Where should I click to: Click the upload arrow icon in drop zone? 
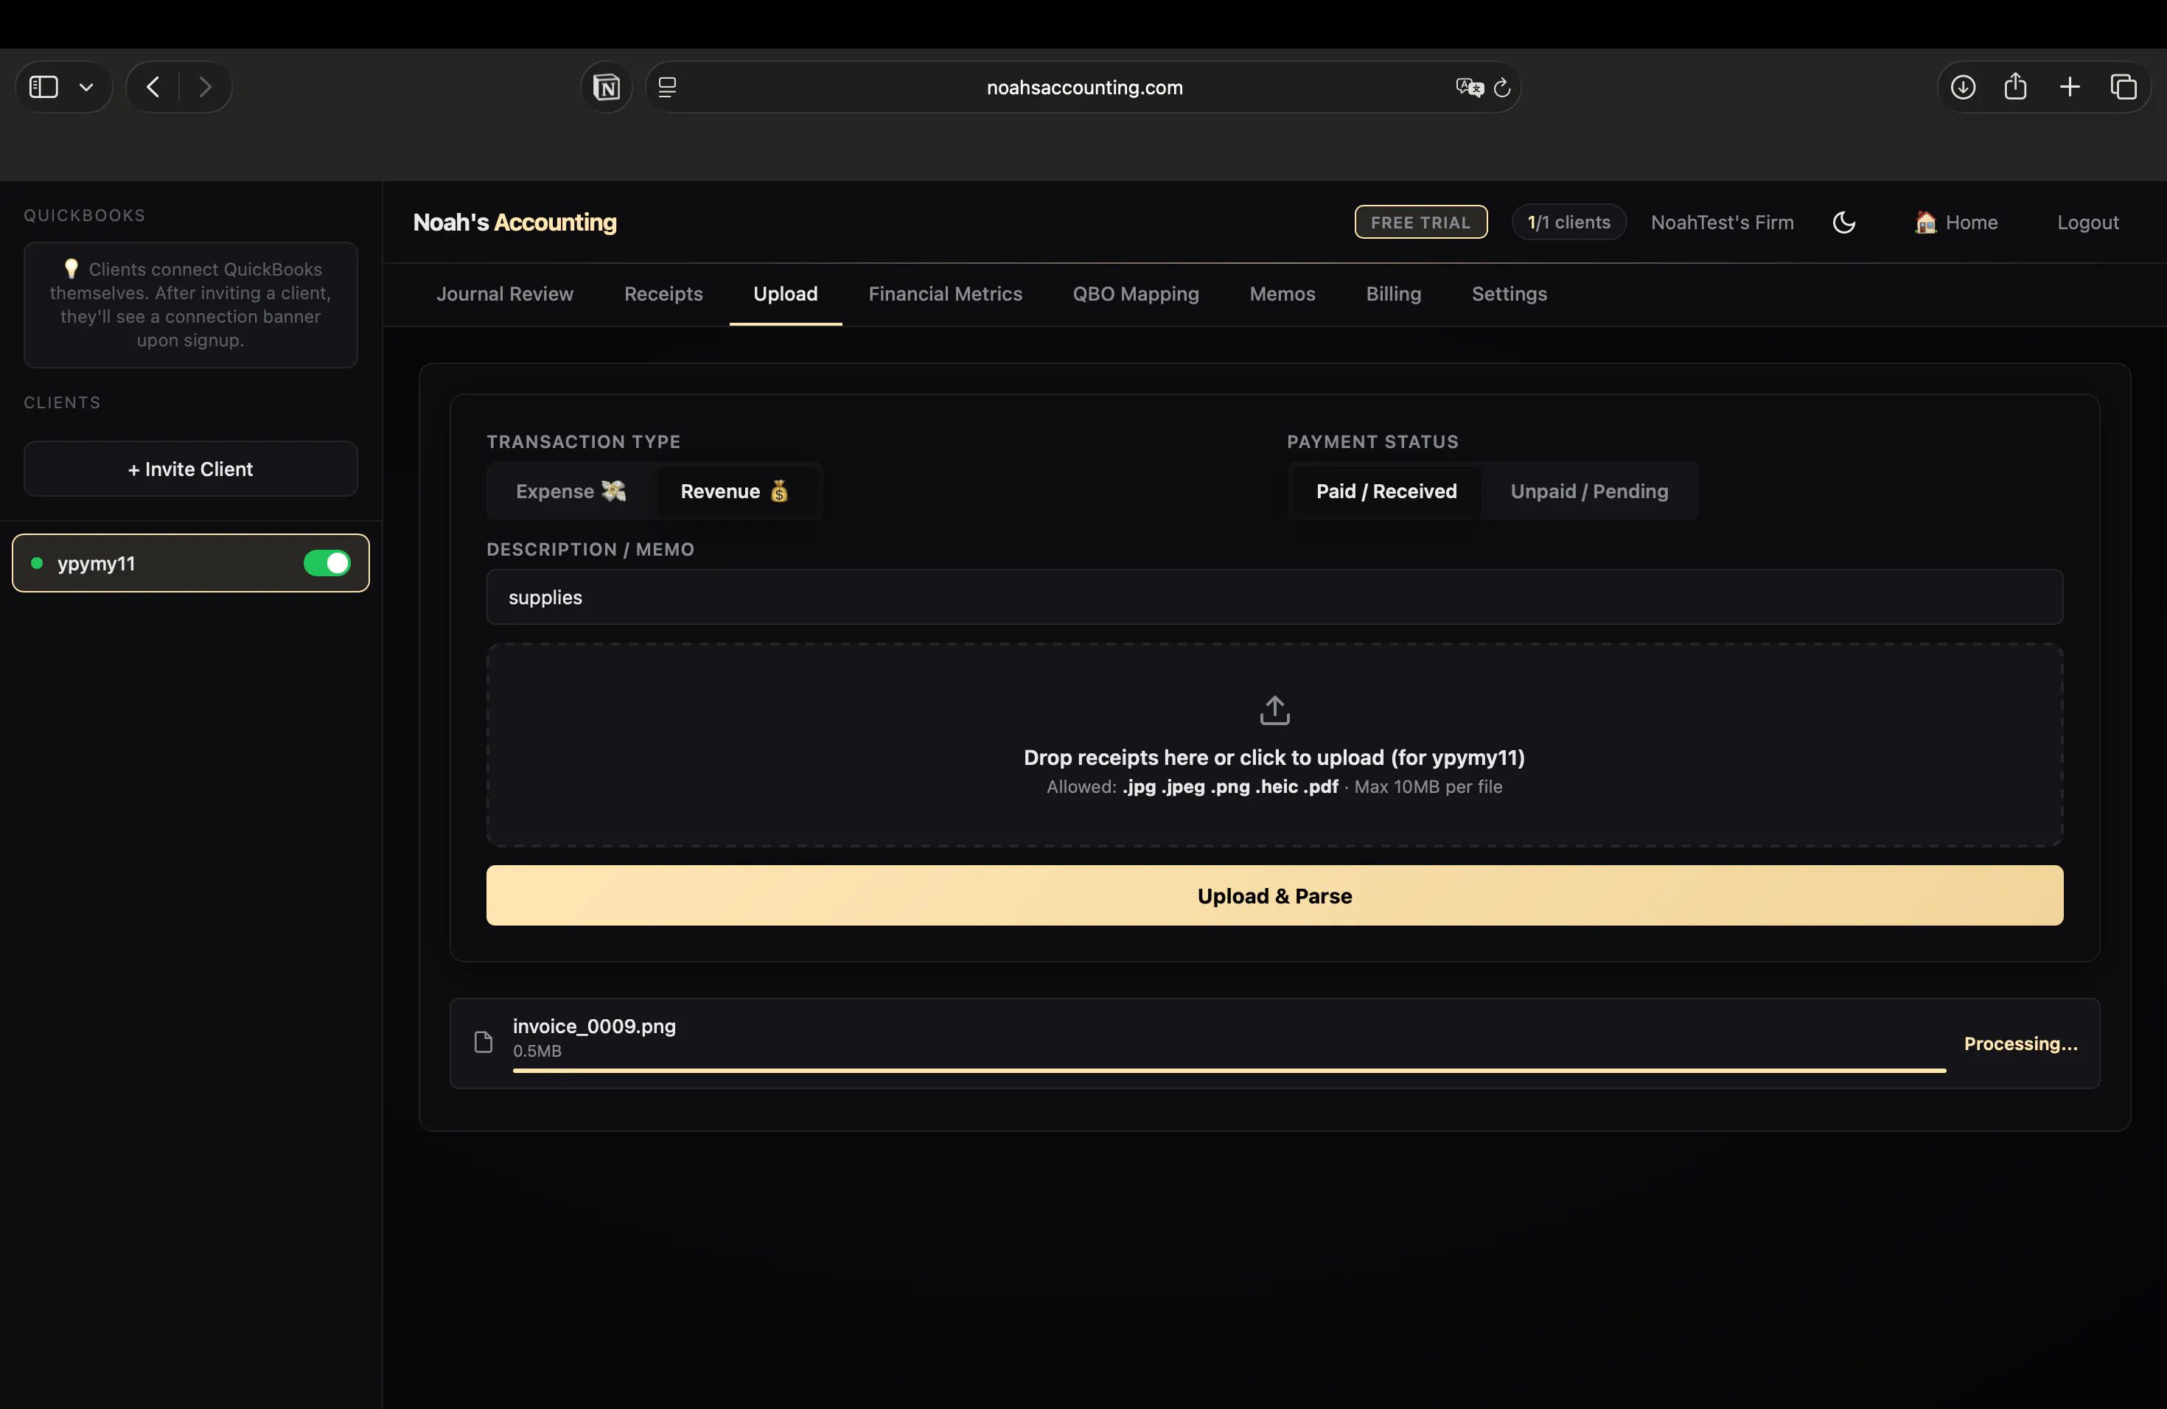point(1274,711)
